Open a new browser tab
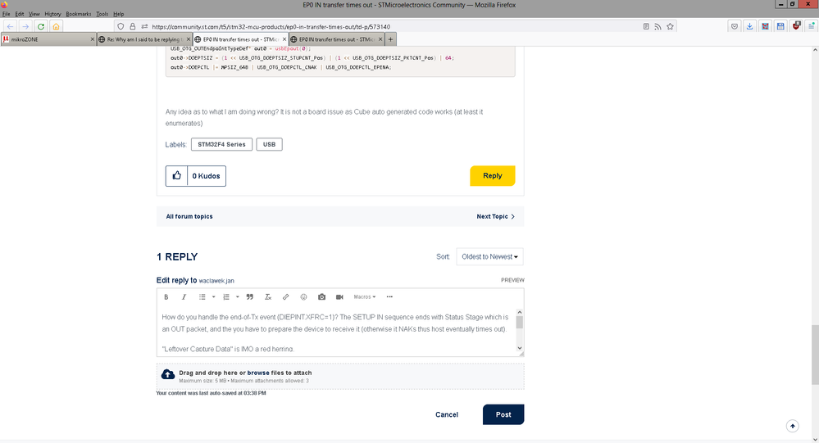Screen dimensions: 819x443 pyautogui.click(x=390, y=39)
